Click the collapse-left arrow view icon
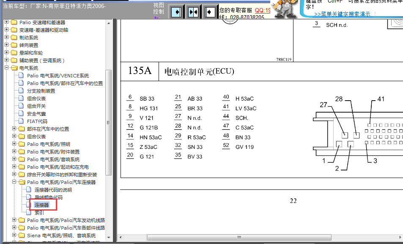Image resolution: width=403 pixels, height=244 pixels. 210,12
